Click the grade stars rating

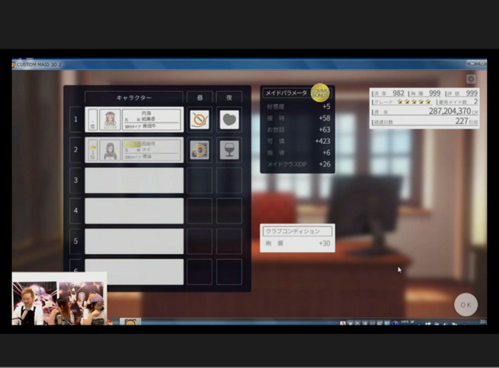click(x=413, y=102)
